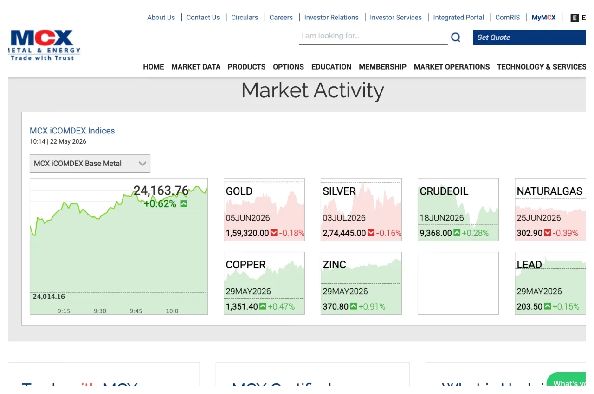This screenshot has width=594, height=394.
Task: Open the MCX iCOMDEX Base Metal dropdown
Action: pos(90,164)
